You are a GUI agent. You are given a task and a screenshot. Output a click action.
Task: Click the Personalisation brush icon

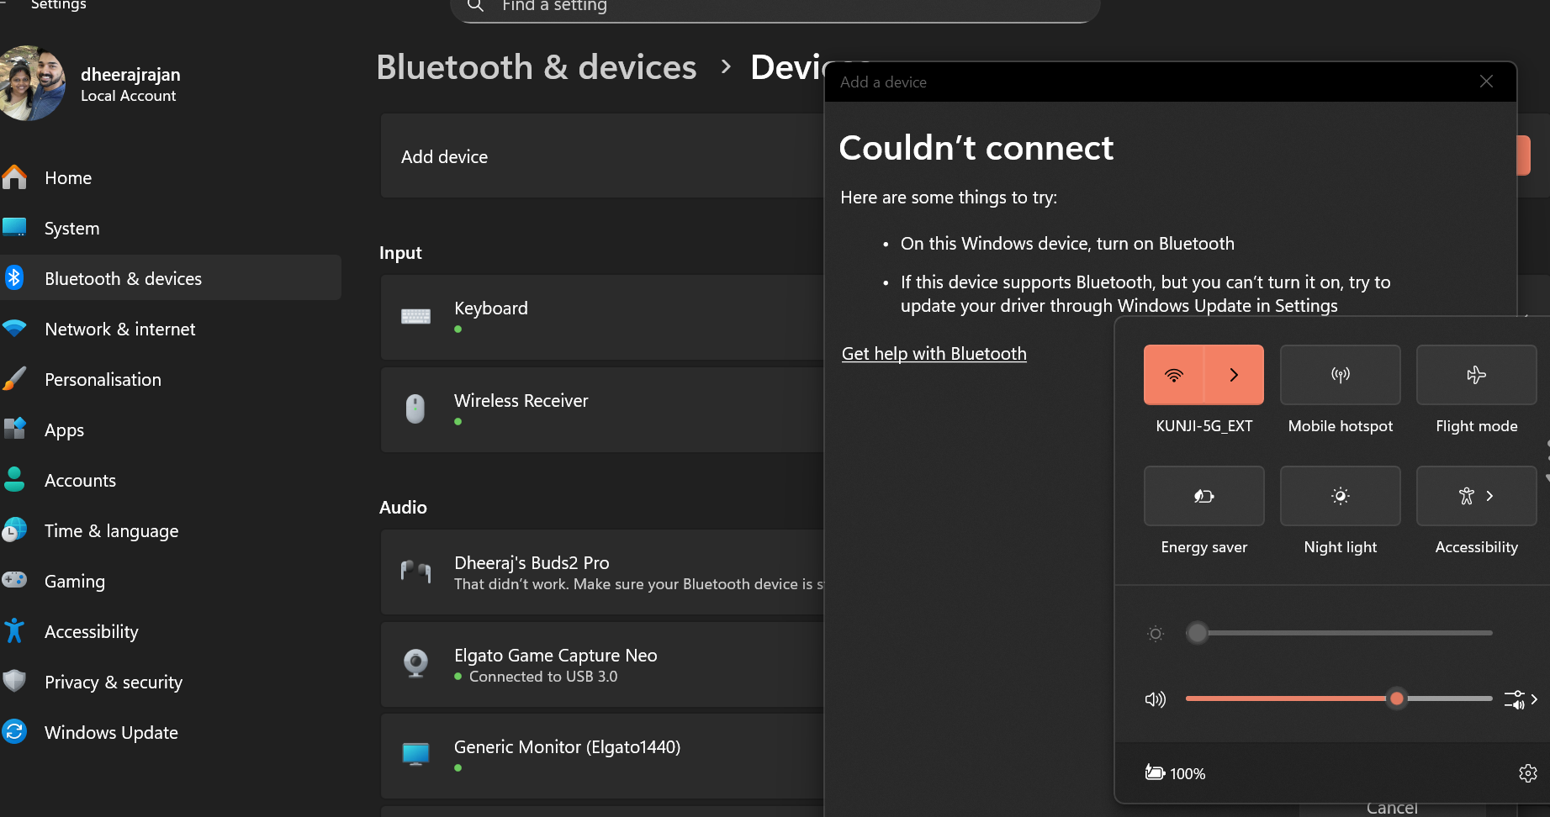[x=14, y=379]
